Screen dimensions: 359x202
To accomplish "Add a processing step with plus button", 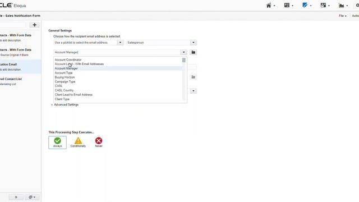I will [x=34, y=25].
